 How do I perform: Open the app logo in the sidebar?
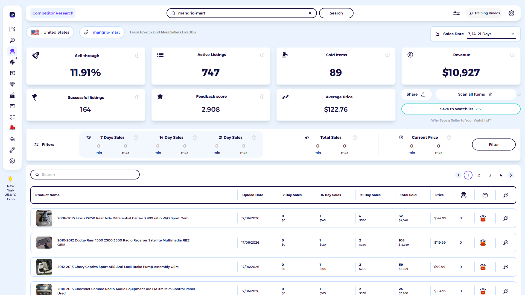[x=12, y=15]
